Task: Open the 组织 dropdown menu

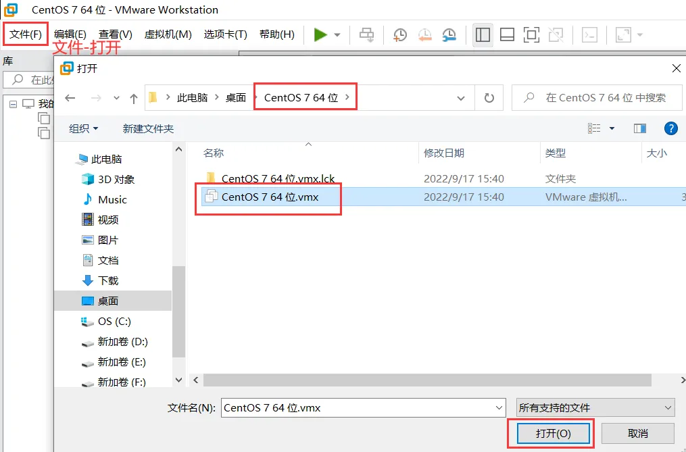Action: point(83,128)
